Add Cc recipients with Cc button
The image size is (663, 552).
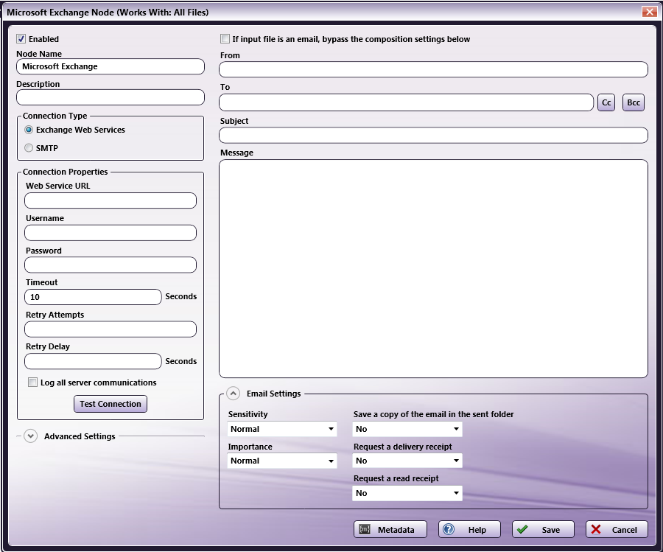tap(606, 102)
